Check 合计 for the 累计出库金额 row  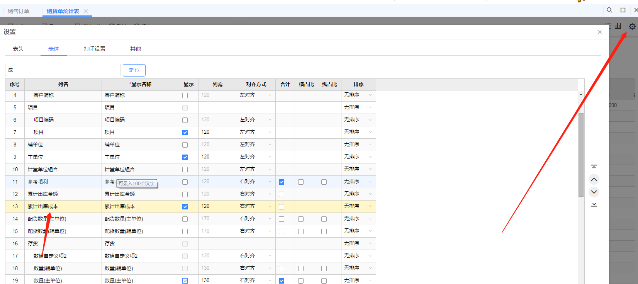point(282,194)
